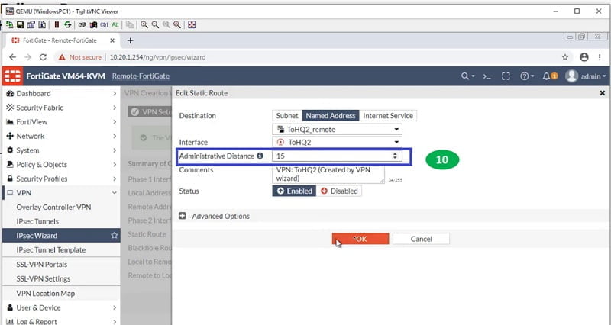Screen dimensions: 611x325
Task: Open the ToHQ2 interface dropdown
Action: point(337,143)
